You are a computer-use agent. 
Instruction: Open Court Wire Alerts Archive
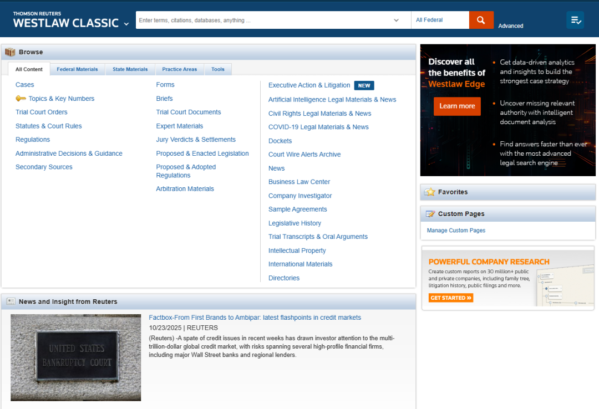coord(304,154)
